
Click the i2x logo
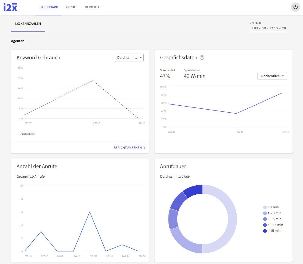pos(10,7)
